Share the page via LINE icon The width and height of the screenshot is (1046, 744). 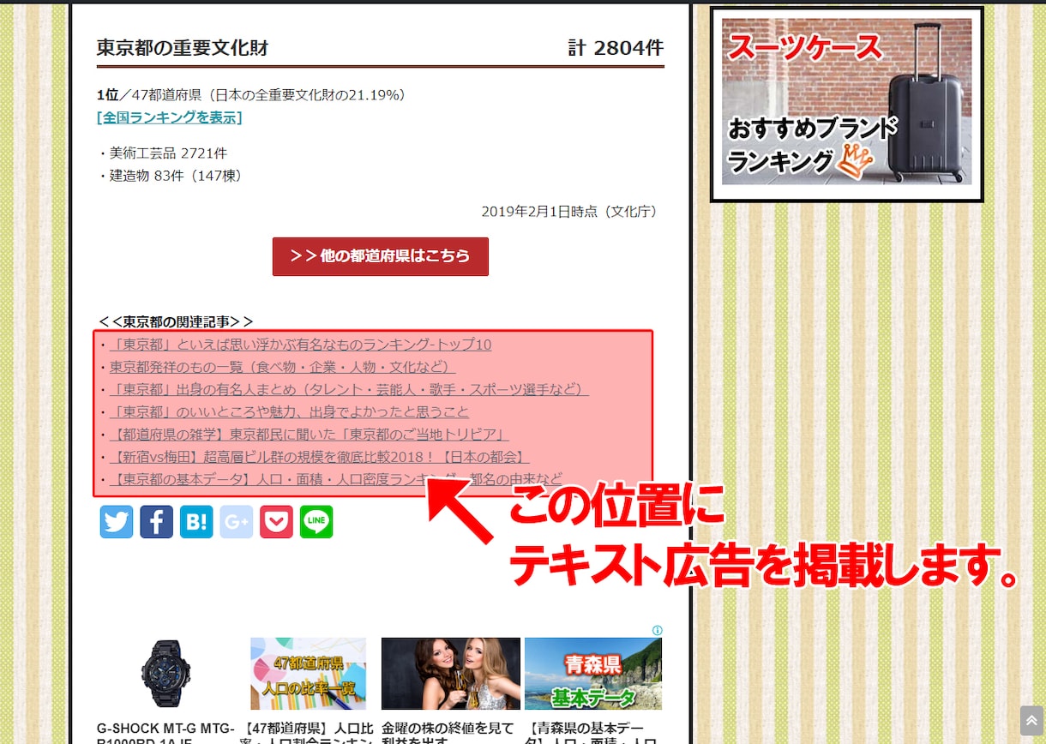(x=316, y=522)
